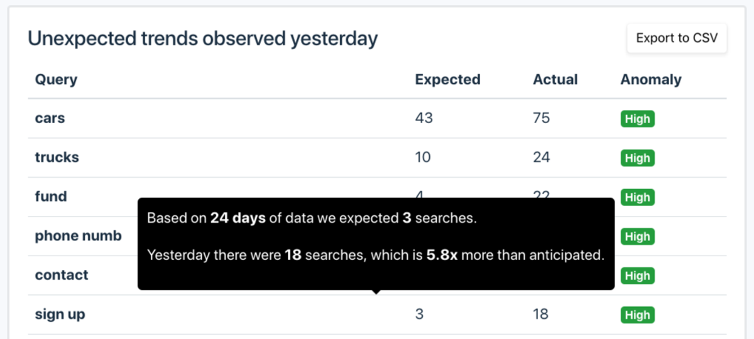Click the High badge for phone numb
This screenshot has height=339, width=754.
tap(638, 237)
